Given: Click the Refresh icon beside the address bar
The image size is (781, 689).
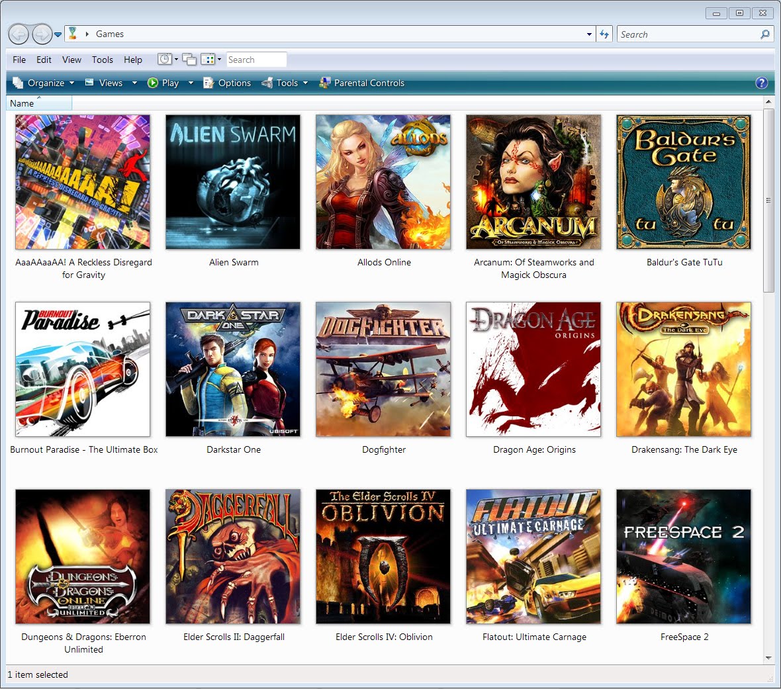Looking at the screenshot, I should [x=604, y=34].
